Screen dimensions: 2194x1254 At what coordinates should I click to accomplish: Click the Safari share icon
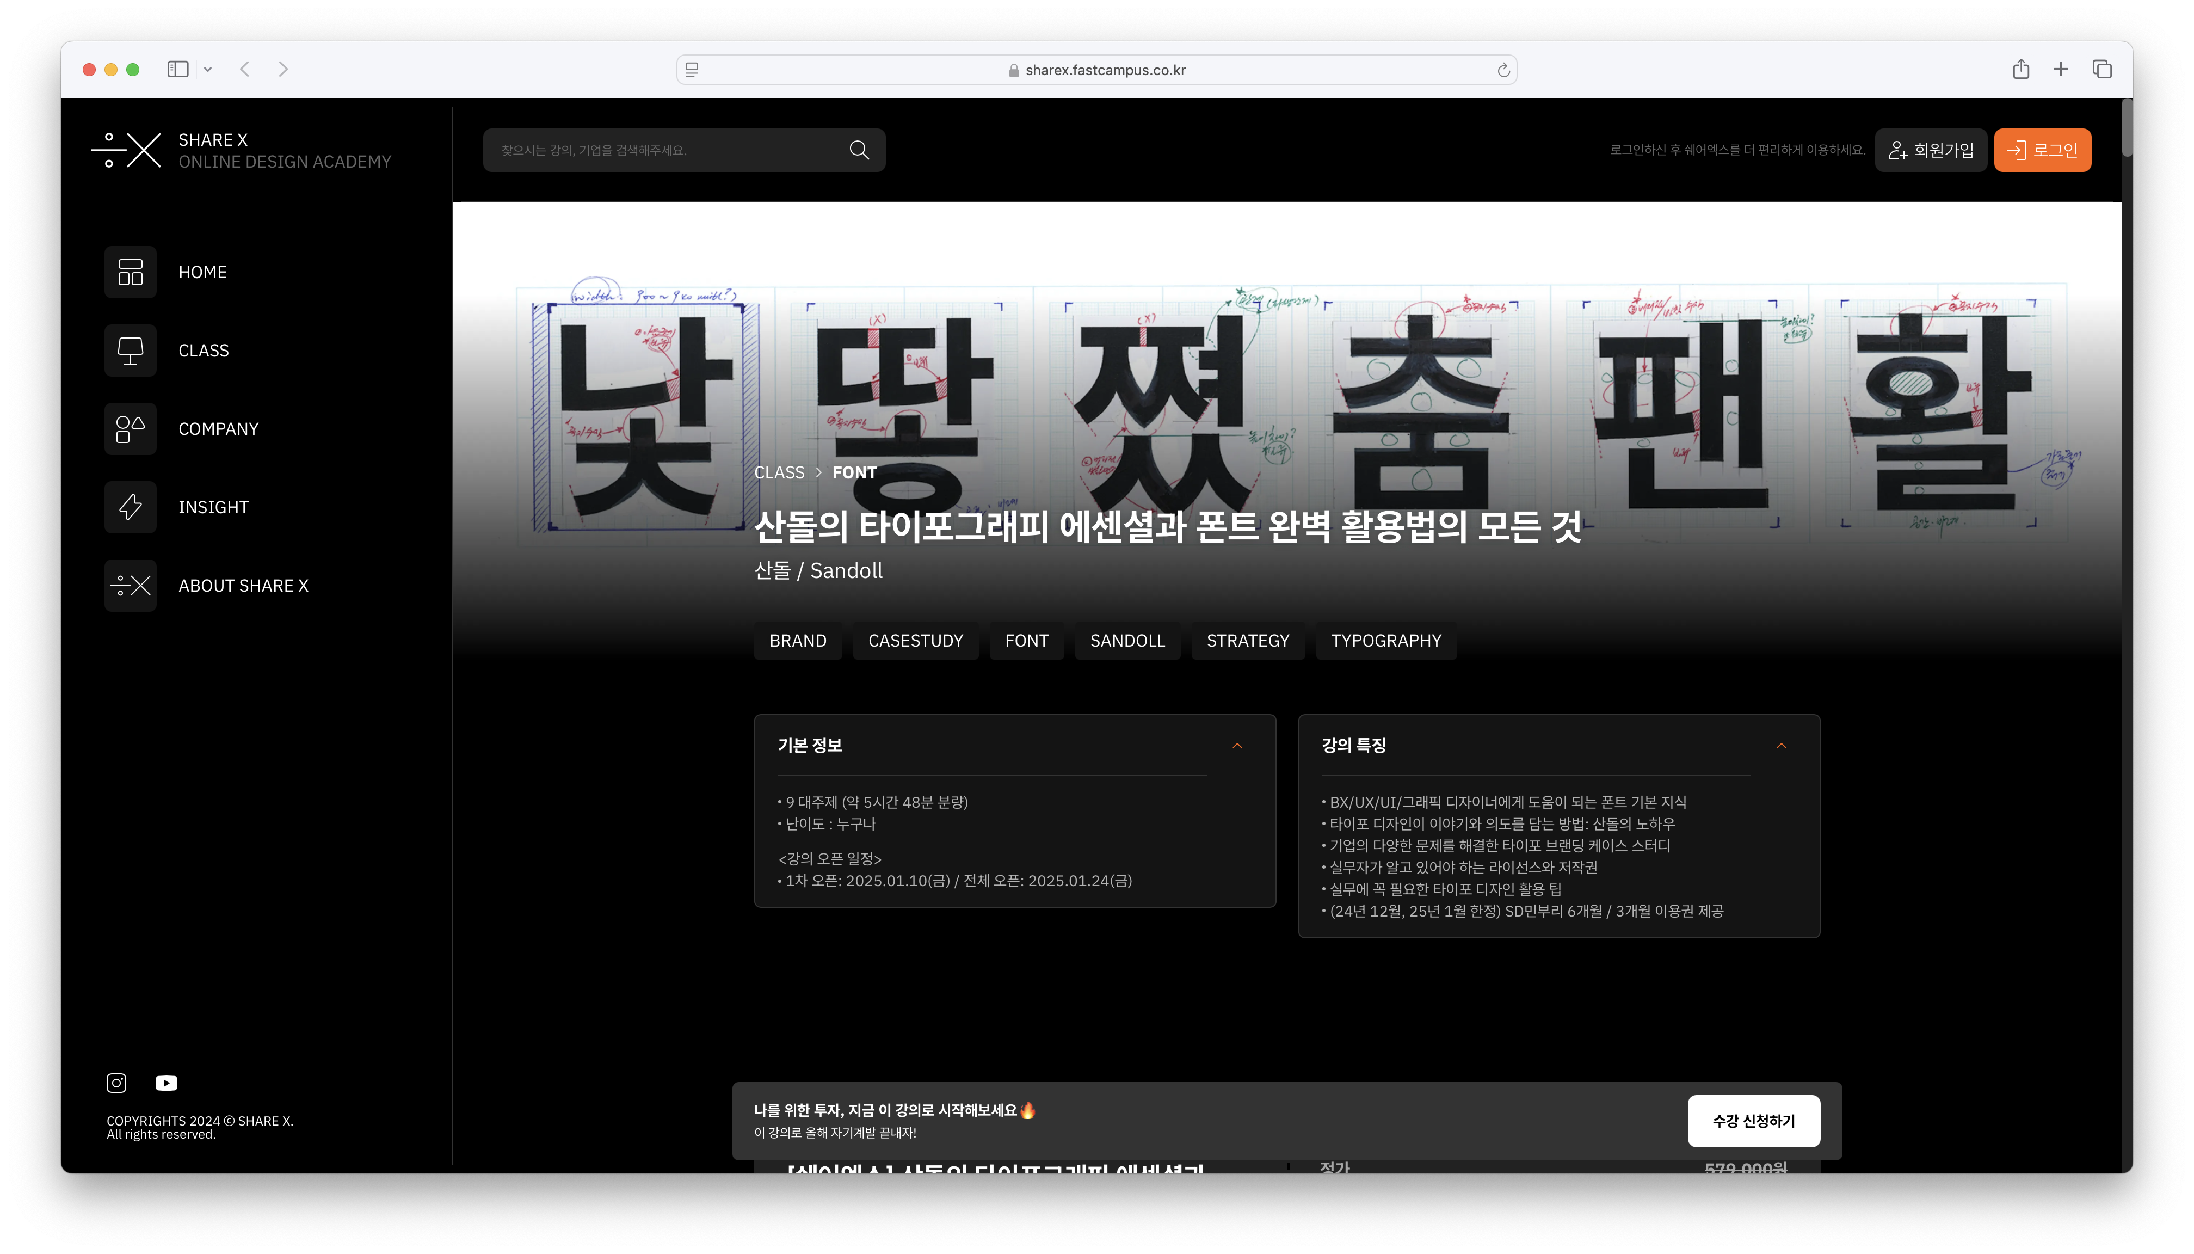[2021, 69]
